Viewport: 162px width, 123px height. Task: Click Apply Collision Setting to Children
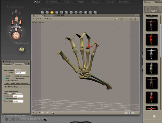click(x=17, y=83)
